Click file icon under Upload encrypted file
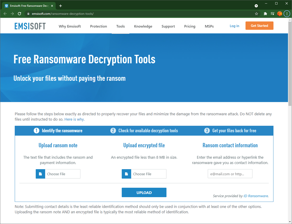The width and height of the screenshot is (292, 224). pos(127,174)
